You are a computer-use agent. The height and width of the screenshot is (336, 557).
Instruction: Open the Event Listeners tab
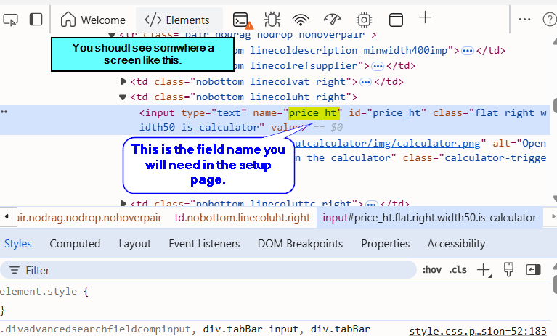(204, 244)
